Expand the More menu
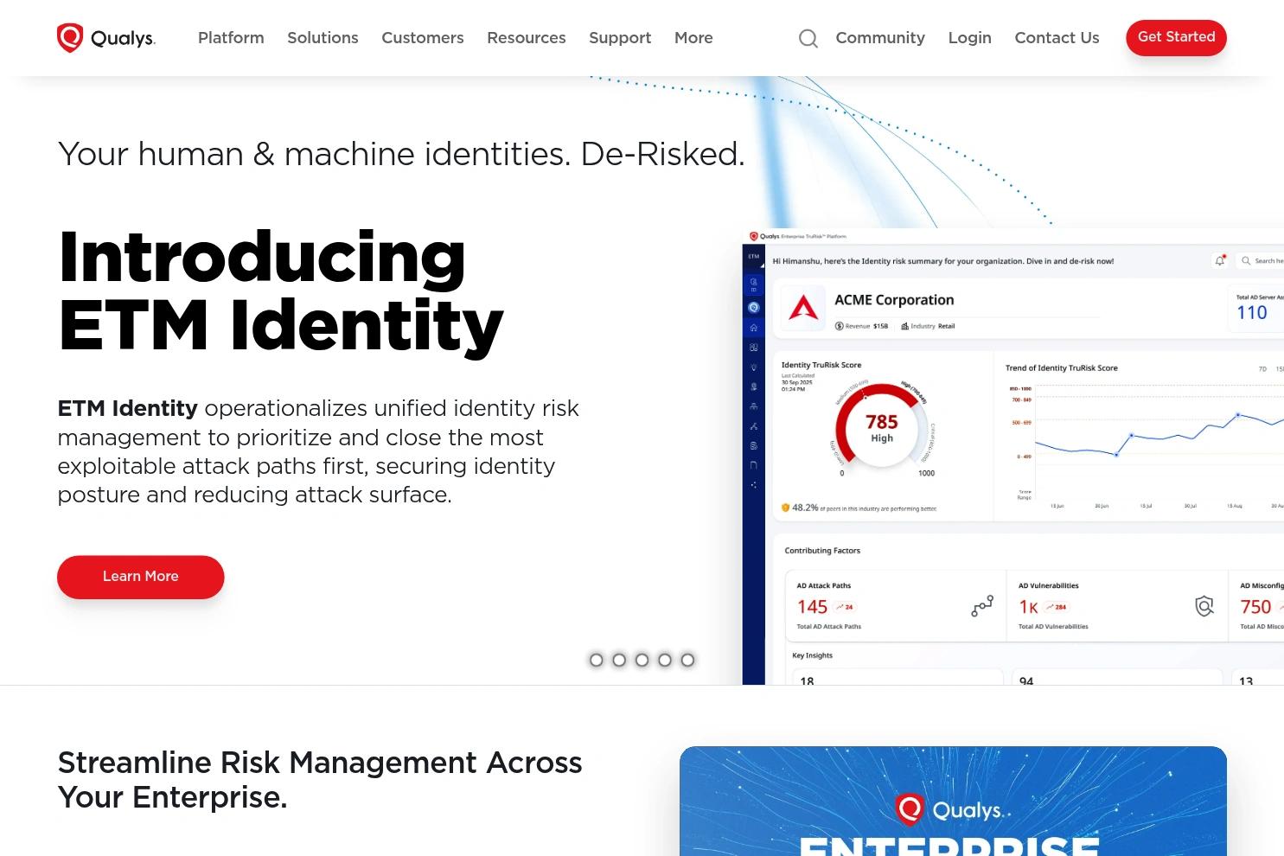The height and width of the screenshot is (856, 1284). coord(693,38)
